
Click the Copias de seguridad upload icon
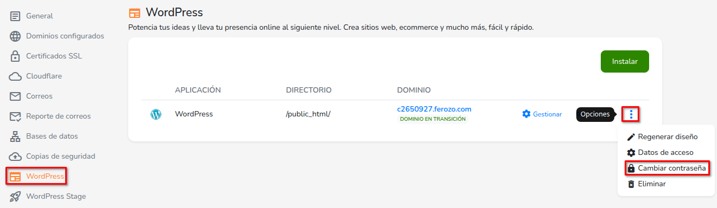pyautogui.click(x=15, y=157)
